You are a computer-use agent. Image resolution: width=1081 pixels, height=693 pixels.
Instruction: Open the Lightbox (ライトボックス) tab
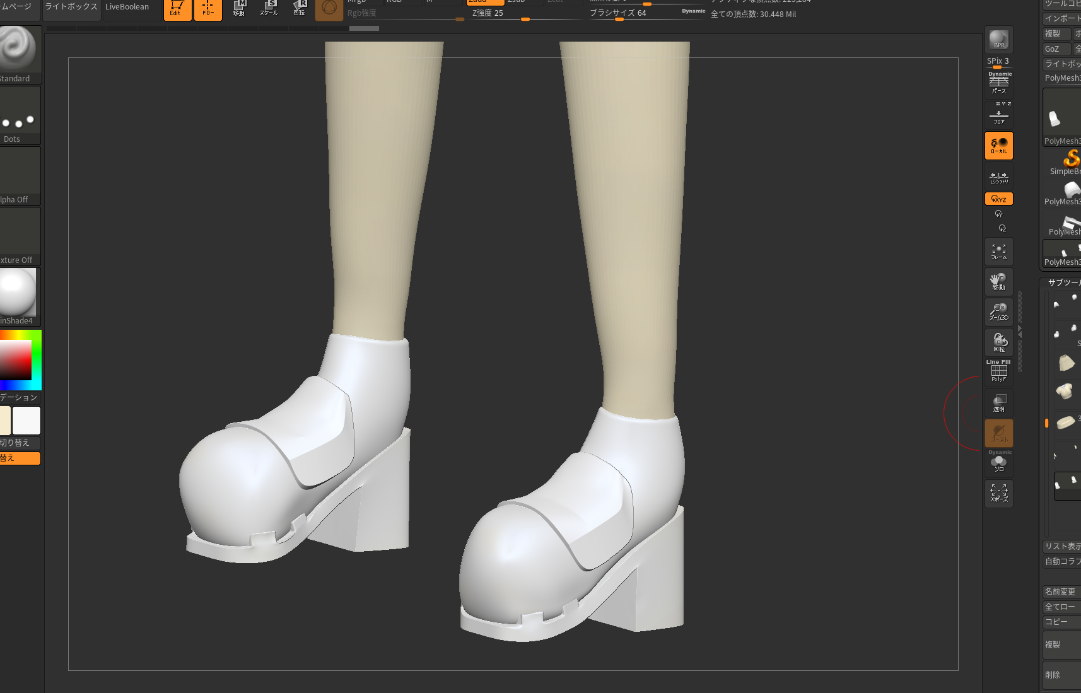(71, 8)
